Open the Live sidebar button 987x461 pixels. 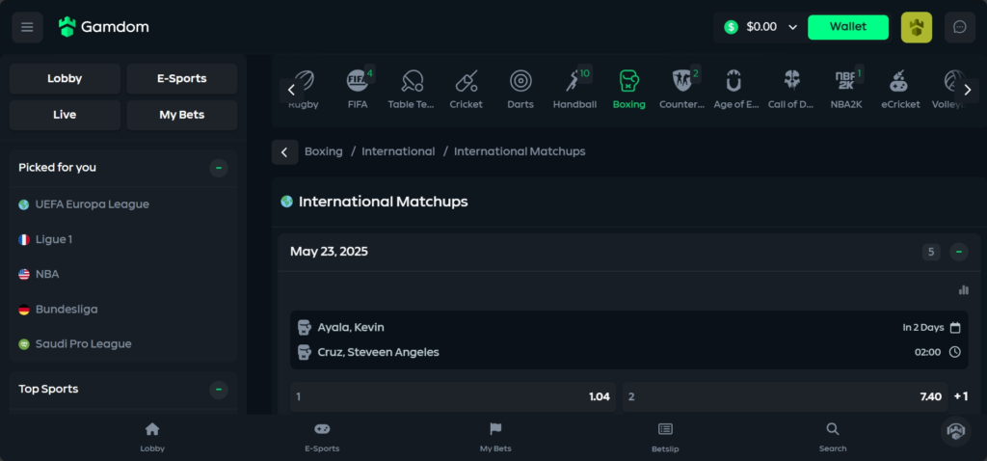coord(65,116)
